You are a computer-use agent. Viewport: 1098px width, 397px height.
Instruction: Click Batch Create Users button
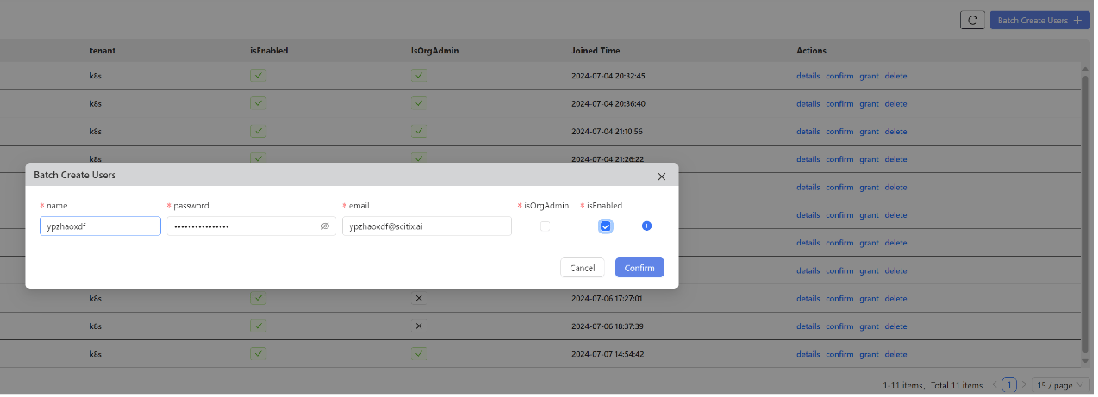coord(1040,20)
